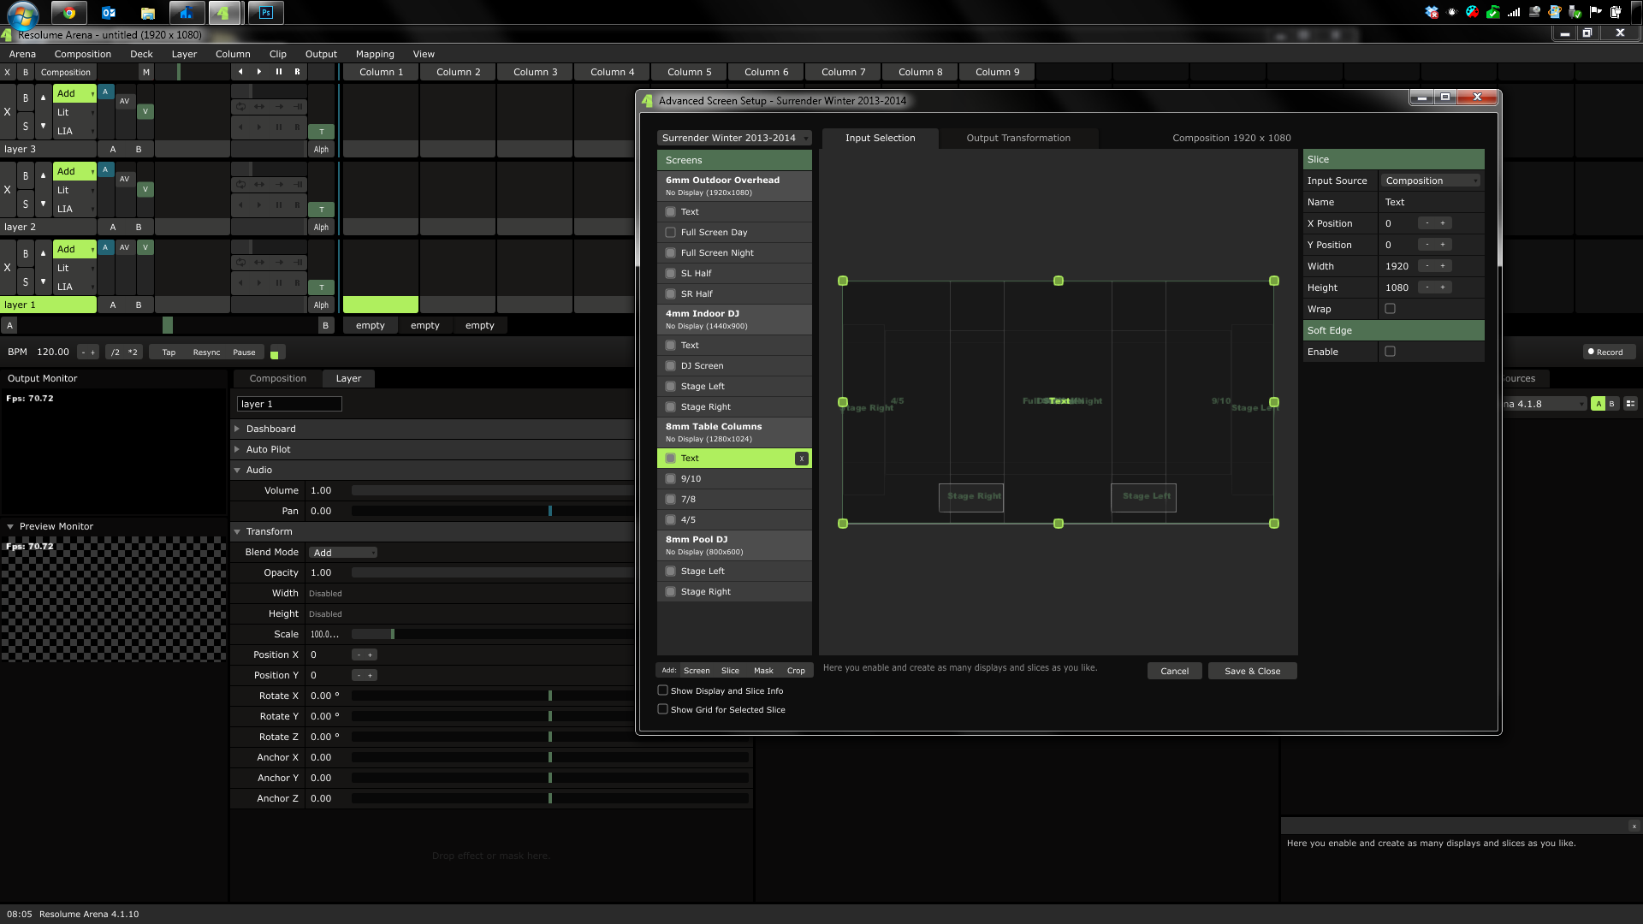Viewport: 1643px width, 924px height.
Task: Open the Mapping menu
Action: tap(375, 54)
